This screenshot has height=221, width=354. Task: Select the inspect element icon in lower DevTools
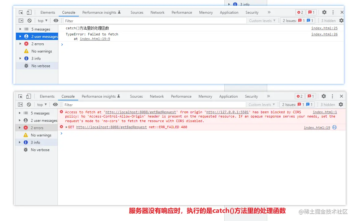coord(20,96)
